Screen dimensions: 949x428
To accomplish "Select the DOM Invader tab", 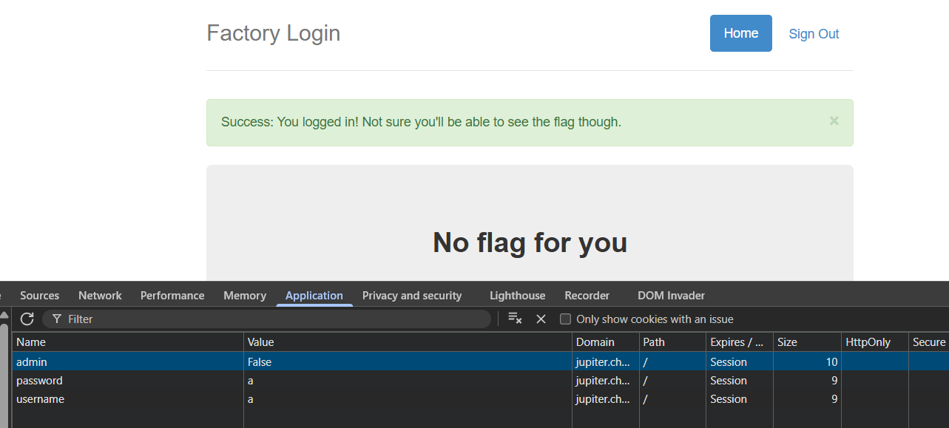I will (671, 296).
